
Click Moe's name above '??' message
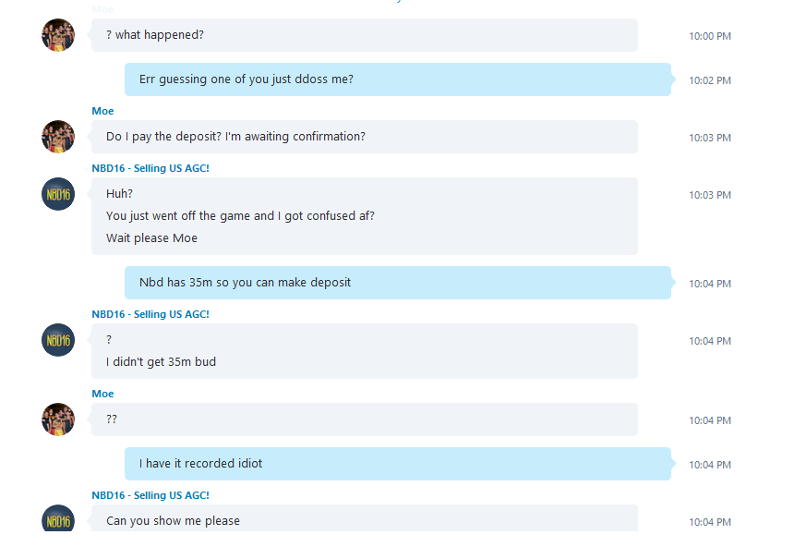click(102, 394)
